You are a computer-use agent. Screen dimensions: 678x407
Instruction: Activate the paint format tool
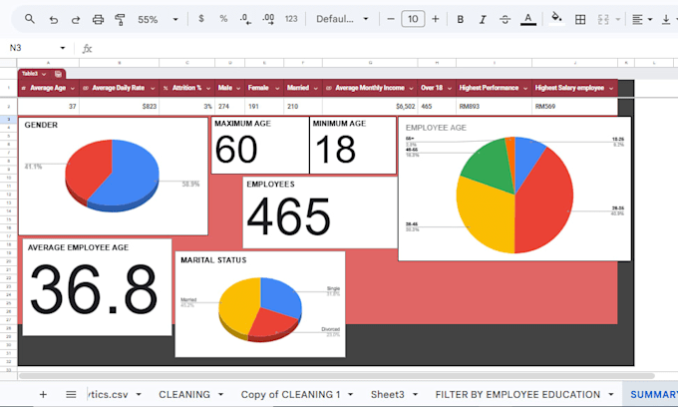[x=120, y=20]
